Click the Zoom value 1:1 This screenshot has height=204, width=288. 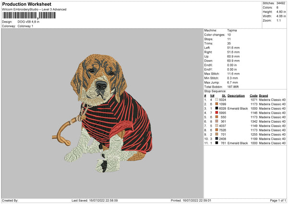[x=278, y=21]
